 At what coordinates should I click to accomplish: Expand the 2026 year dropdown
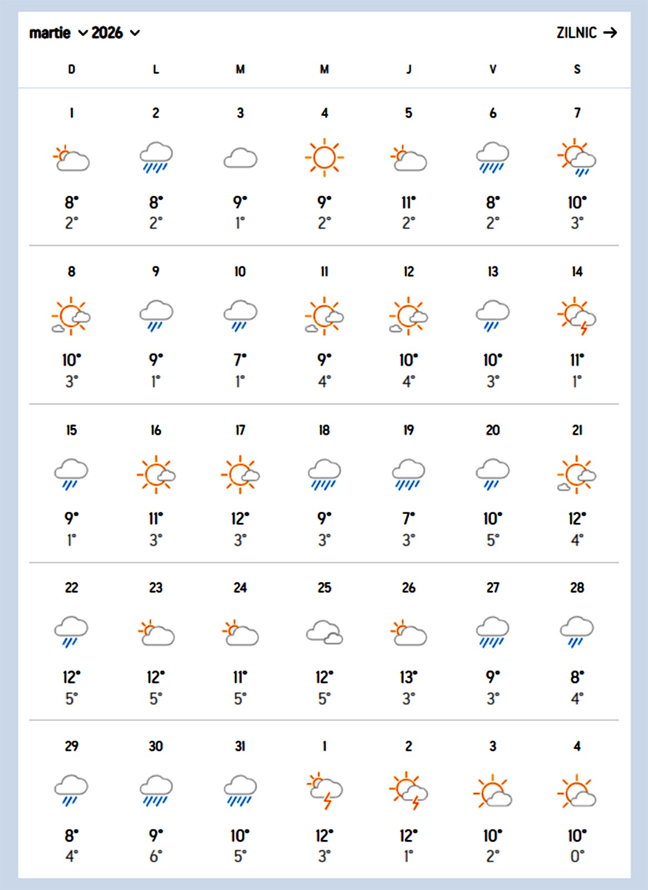point(115,33)
